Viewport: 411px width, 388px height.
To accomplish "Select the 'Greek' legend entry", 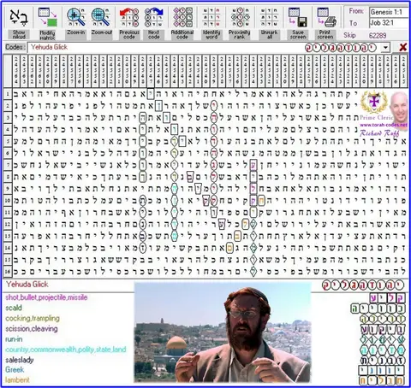I will click(15, 370).
